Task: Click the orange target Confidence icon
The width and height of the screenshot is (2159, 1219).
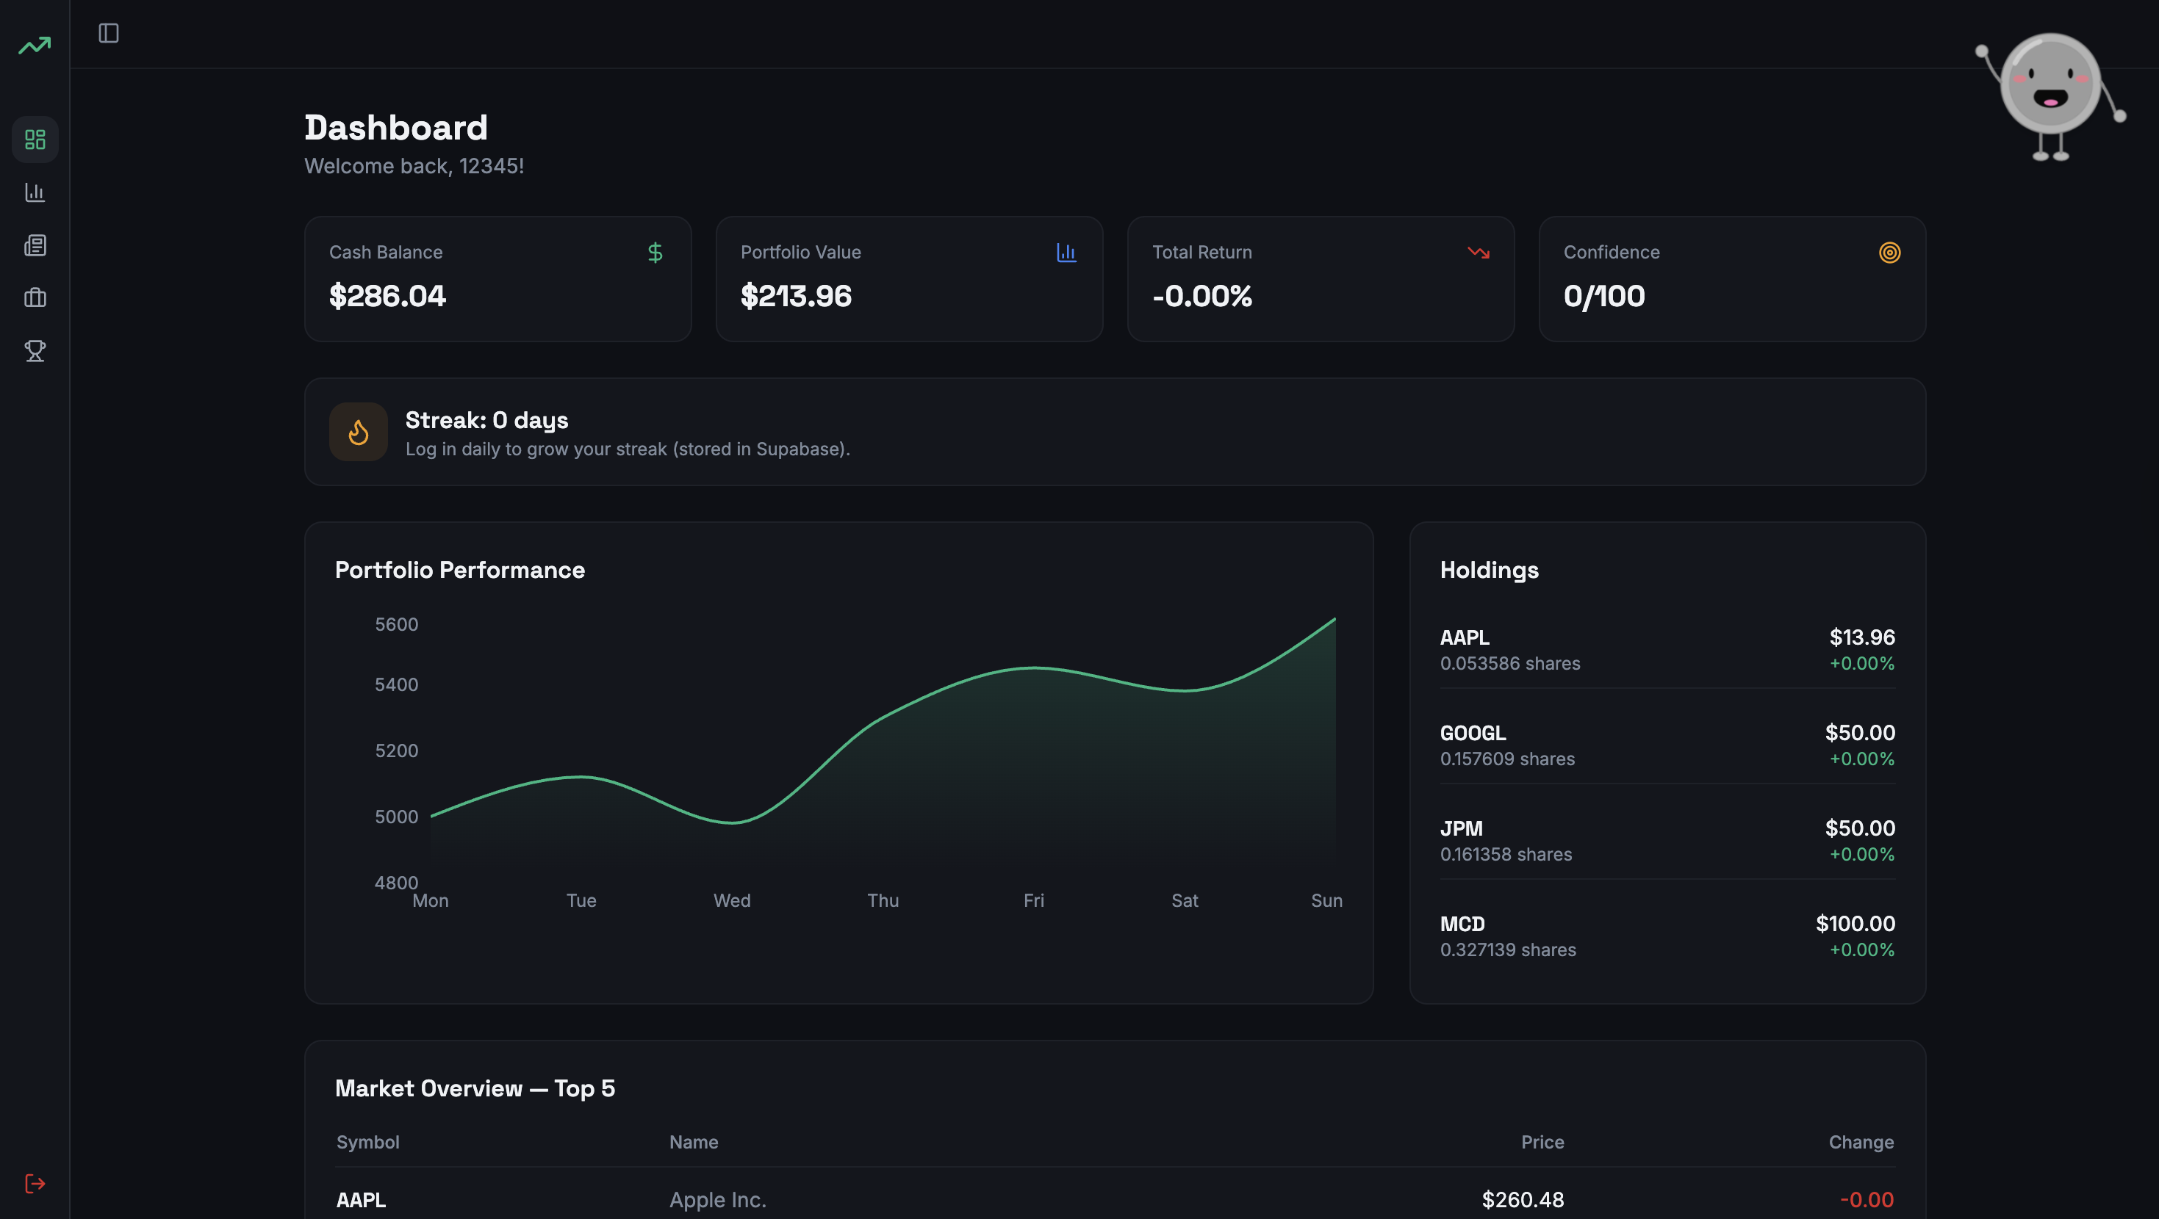Action: pyautogui.click(x=1889, y=252)
